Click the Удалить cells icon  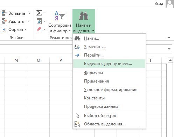[4, 21]
